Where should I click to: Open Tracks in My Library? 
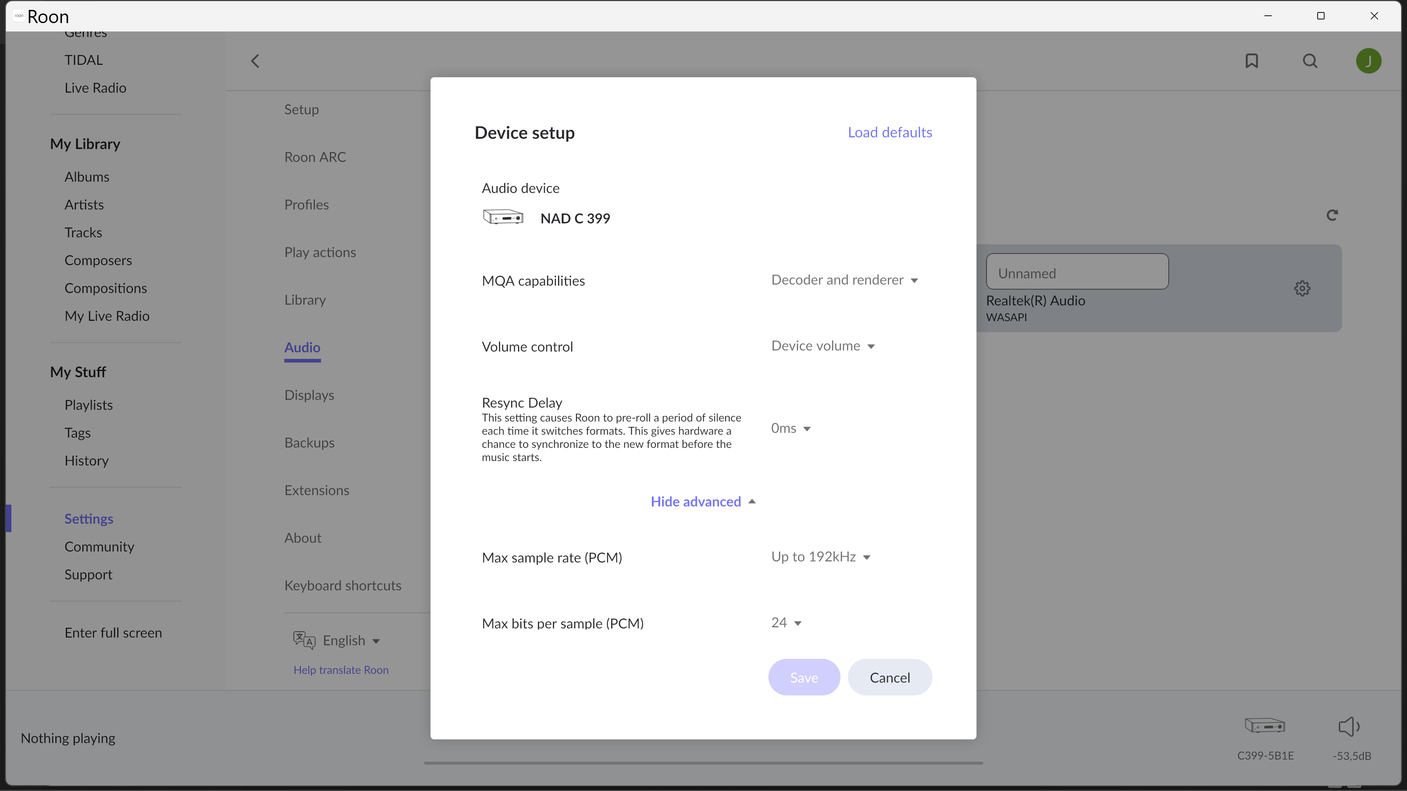point(83,232)
